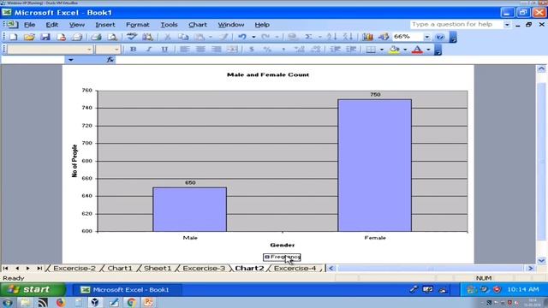
Task: Click the vertical scrollbar down arrow
Action: pos(541,260)
